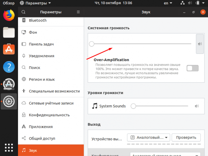Open the system menu arrow in top bar
The width and height of the screenshot is (208, 156).
[x=203, y=3]
